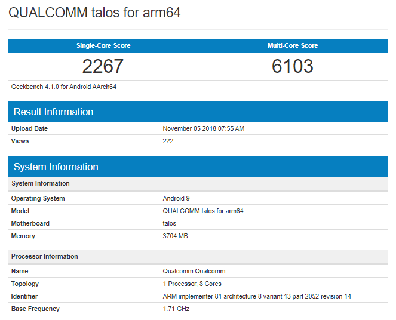Select the single-core value 2267

[x=103, y=66]
